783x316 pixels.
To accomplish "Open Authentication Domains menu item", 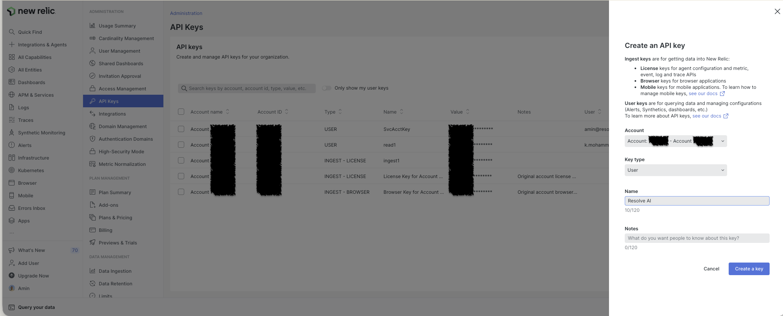I will click(123, 139).
